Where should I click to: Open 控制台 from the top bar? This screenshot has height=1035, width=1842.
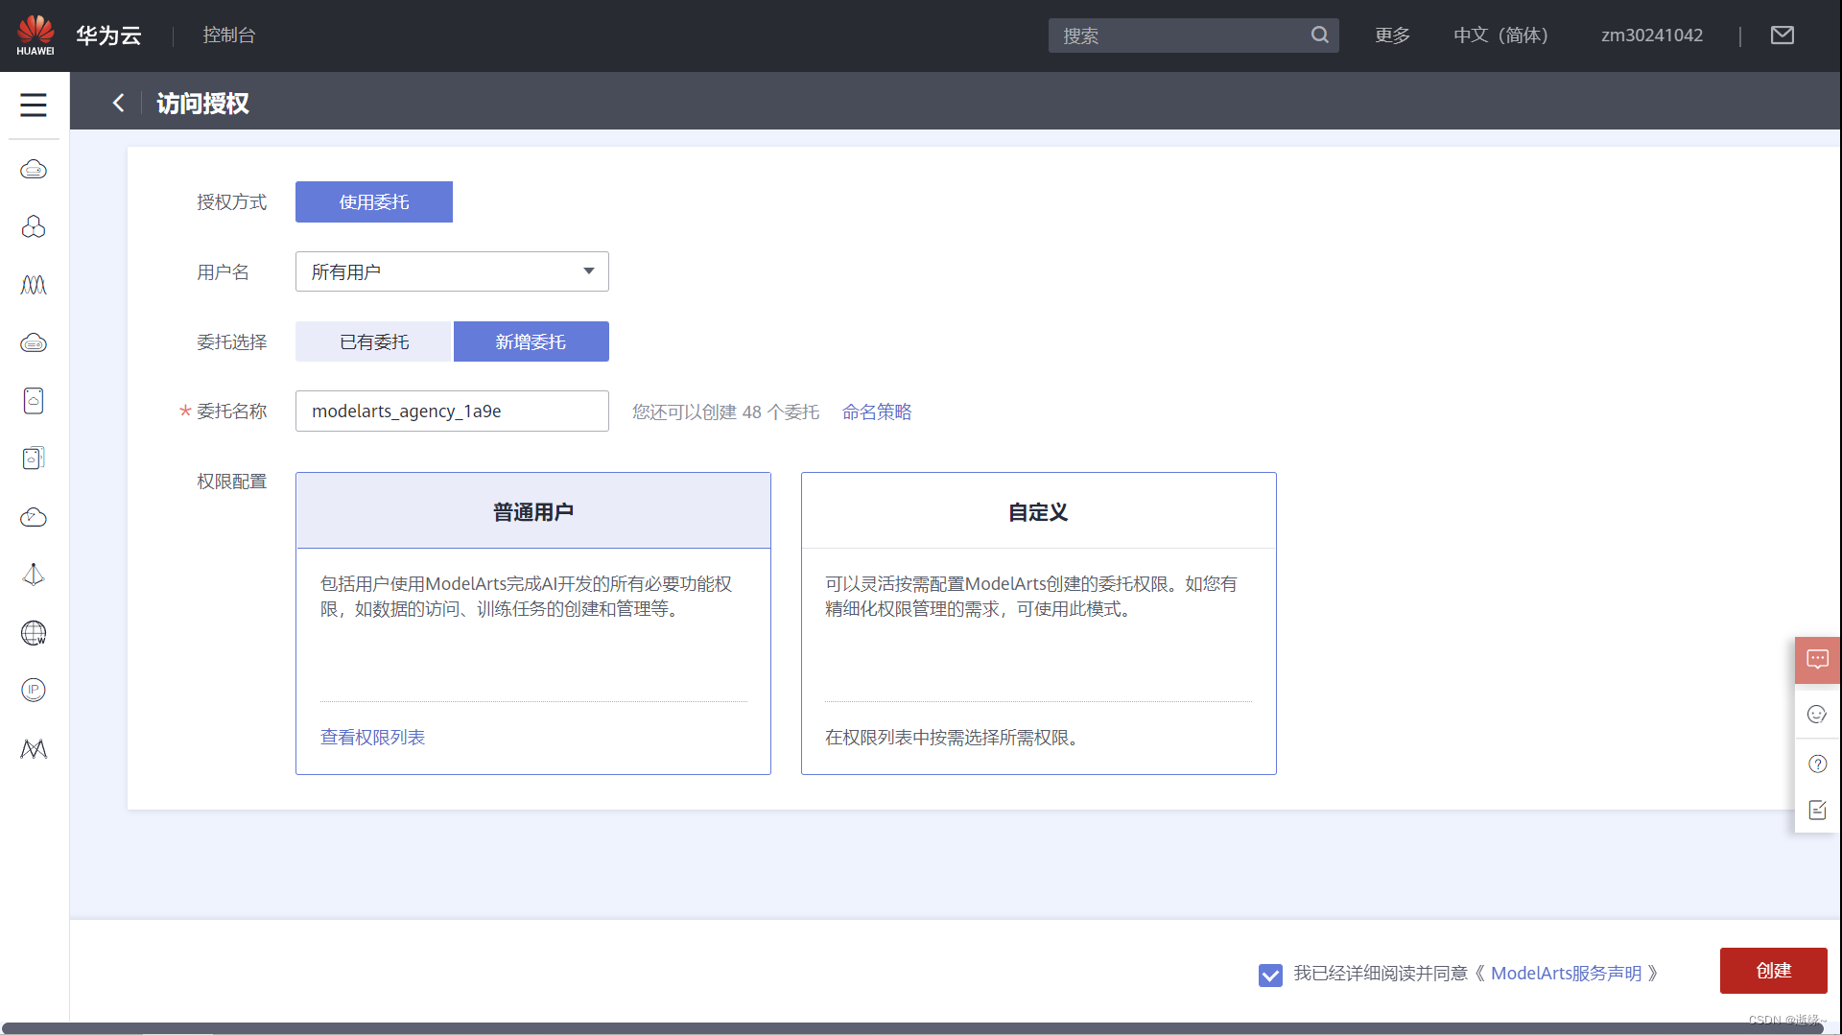228,35
